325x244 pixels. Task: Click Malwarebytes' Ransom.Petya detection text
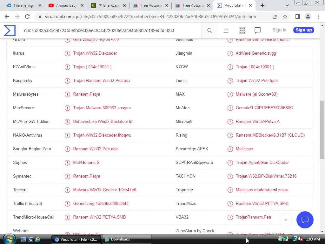pyautogui.click(x=86, y=94)
